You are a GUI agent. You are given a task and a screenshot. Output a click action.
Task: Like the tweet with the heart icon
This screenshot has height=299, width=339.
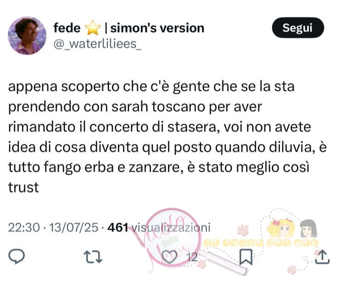[x=170, y=257]
